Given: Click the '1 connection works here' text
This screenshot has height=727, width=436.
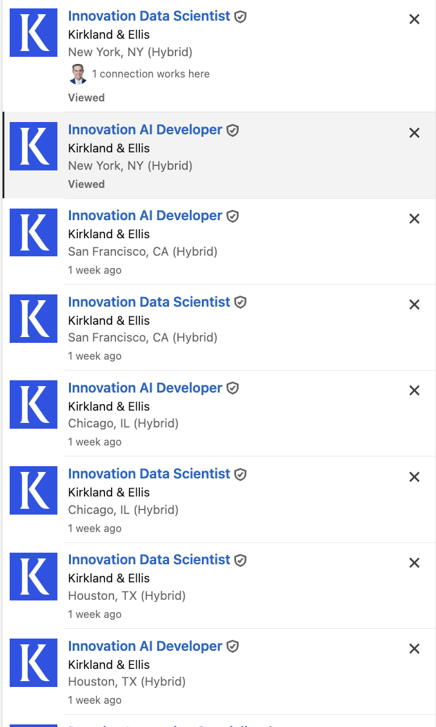Looking at the screenshot, I should [152, 74].
